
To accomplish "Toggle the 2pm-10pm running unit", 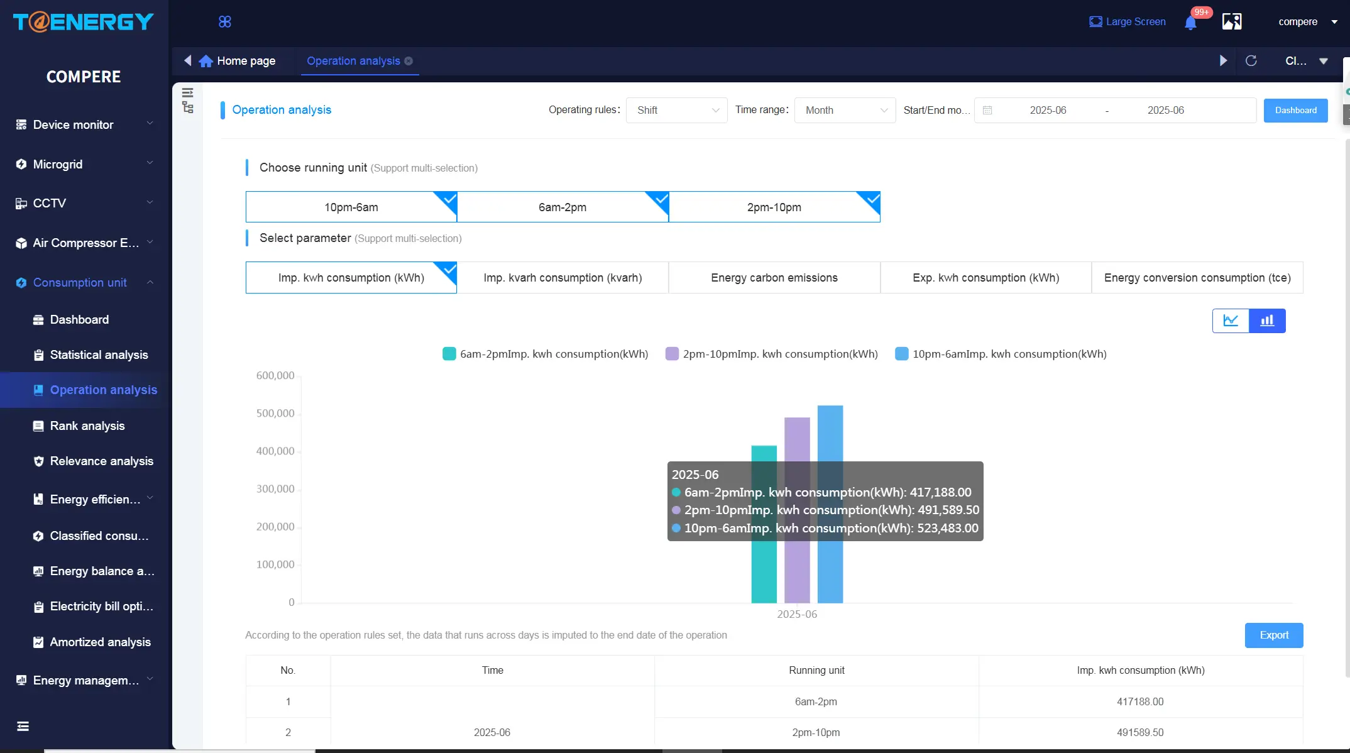I will point(774,207).
